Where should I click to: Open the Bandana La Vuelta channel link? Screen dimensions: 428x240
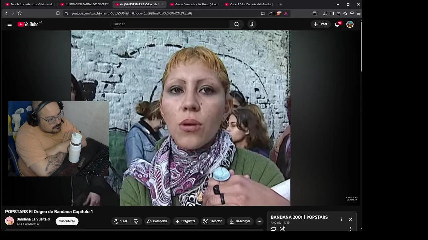click(x=31, y=219)
